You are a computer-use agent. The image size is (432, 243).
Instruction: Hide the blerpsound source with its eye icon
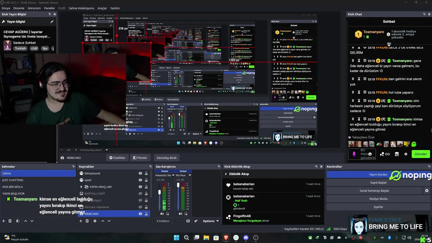[x=140, y=173]
